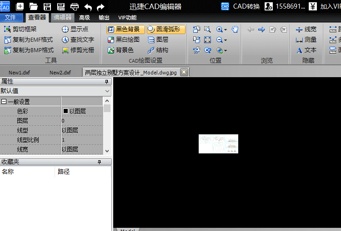Open a file with the folder icon
This screenshot has width=341, height=231.
tap(34, 6)
